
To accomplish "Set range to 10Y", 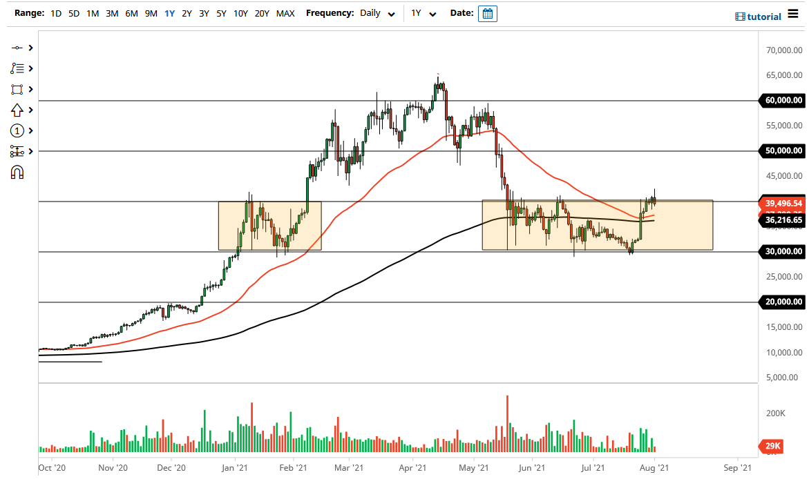I will [x=240, y=13].
